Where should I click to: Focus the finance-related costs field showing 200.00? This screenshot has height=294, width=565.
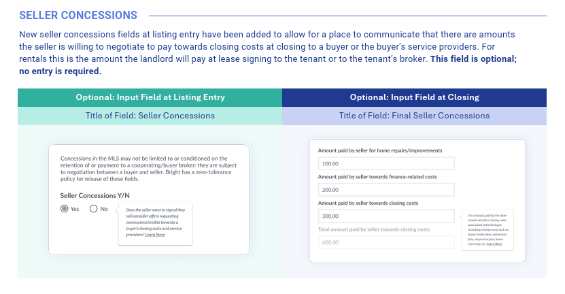coord(386,190)
